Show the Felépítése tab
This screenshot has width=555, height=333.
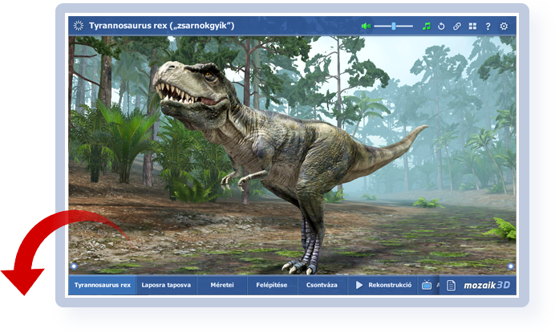tap(273, 285)
